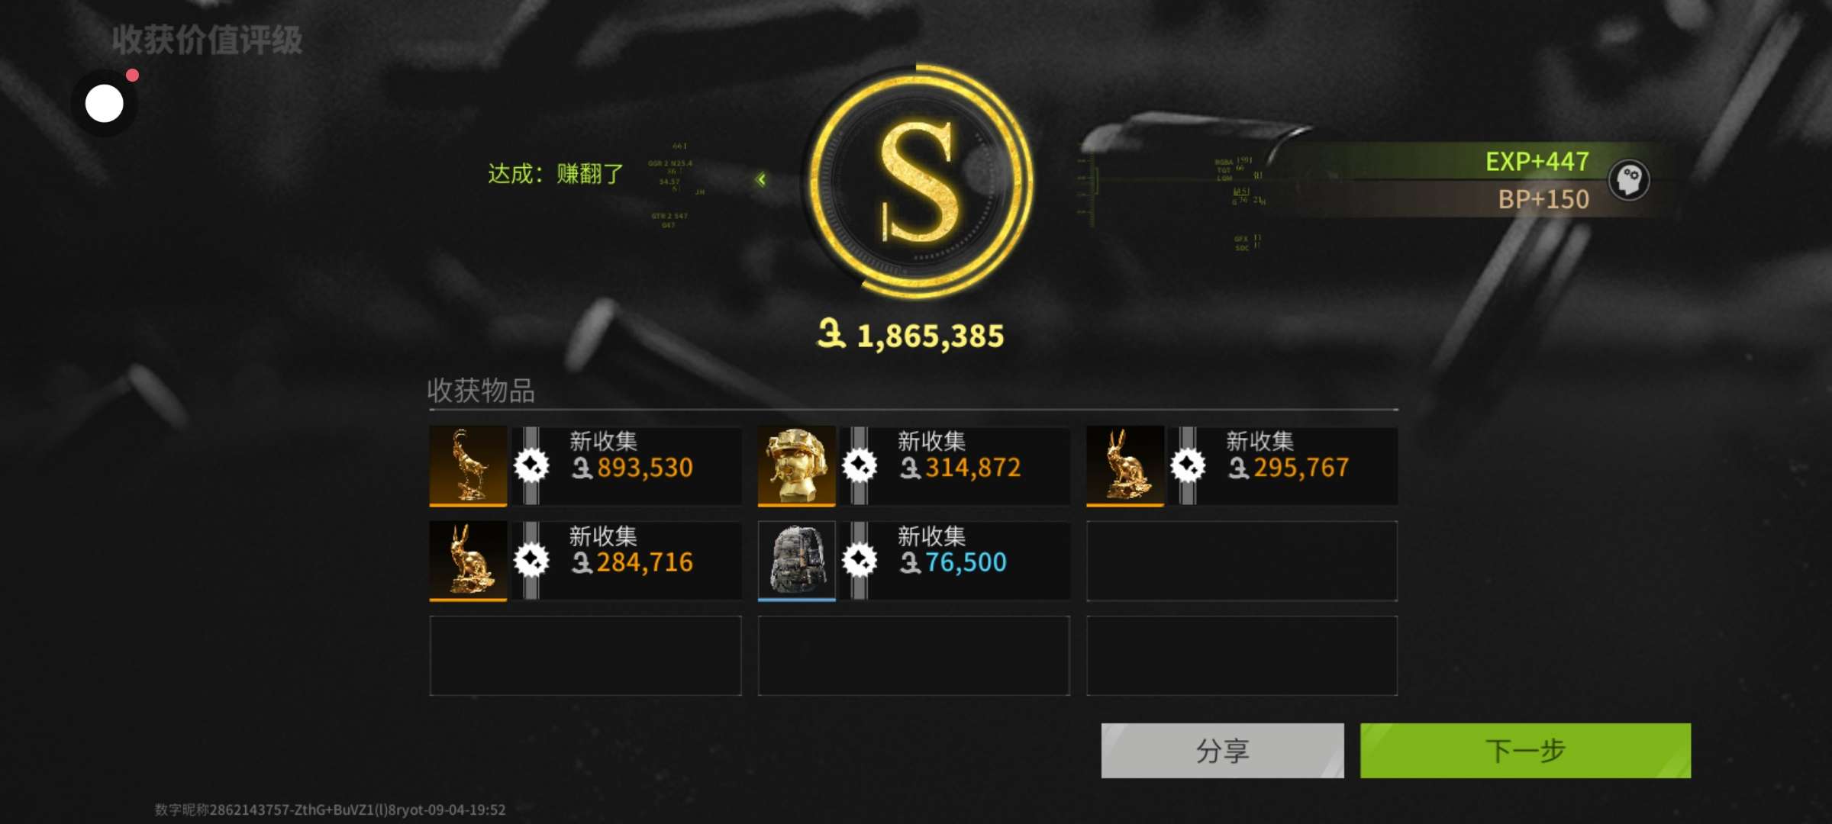Select the golden rabbit statue worth 284,716
Image resolution: width=1832 pixels, height=824 pixels.
click(x=468, y=561)
